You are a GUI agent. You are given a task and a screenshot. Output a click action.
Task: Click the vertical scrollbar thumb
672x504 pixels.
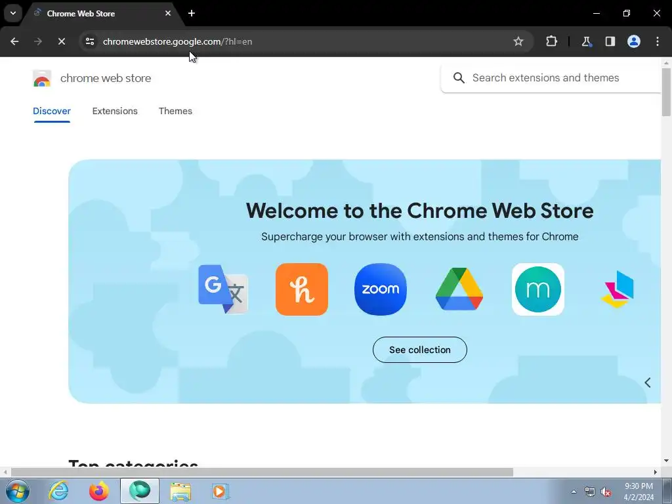coord(666,92)
